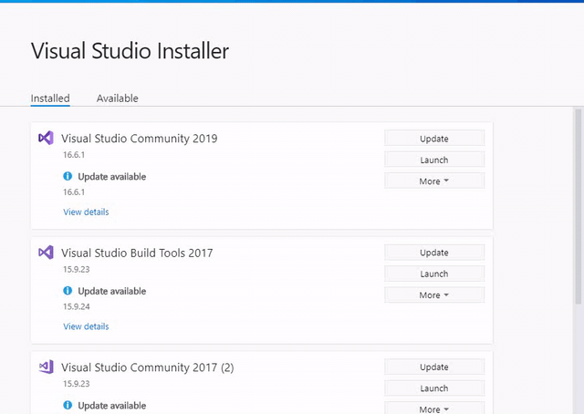Click the info icon for Community 2017 (2) update
Viewport: 584px width, 414px height.
tap(68, 405)
